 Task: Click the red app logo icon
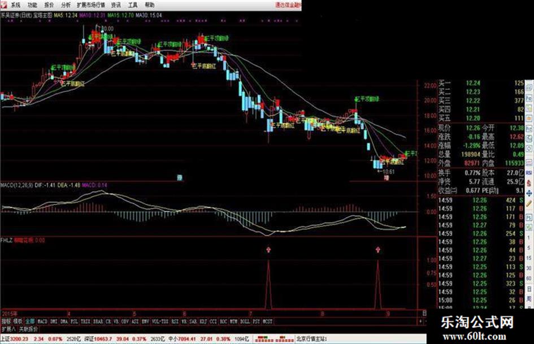(3, 5)
